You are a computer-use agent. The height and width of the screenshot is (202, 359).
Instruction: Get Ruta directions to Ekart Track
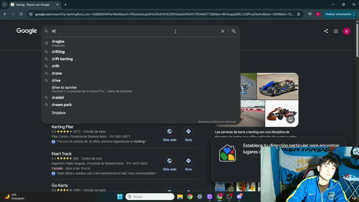coord(188,164)
